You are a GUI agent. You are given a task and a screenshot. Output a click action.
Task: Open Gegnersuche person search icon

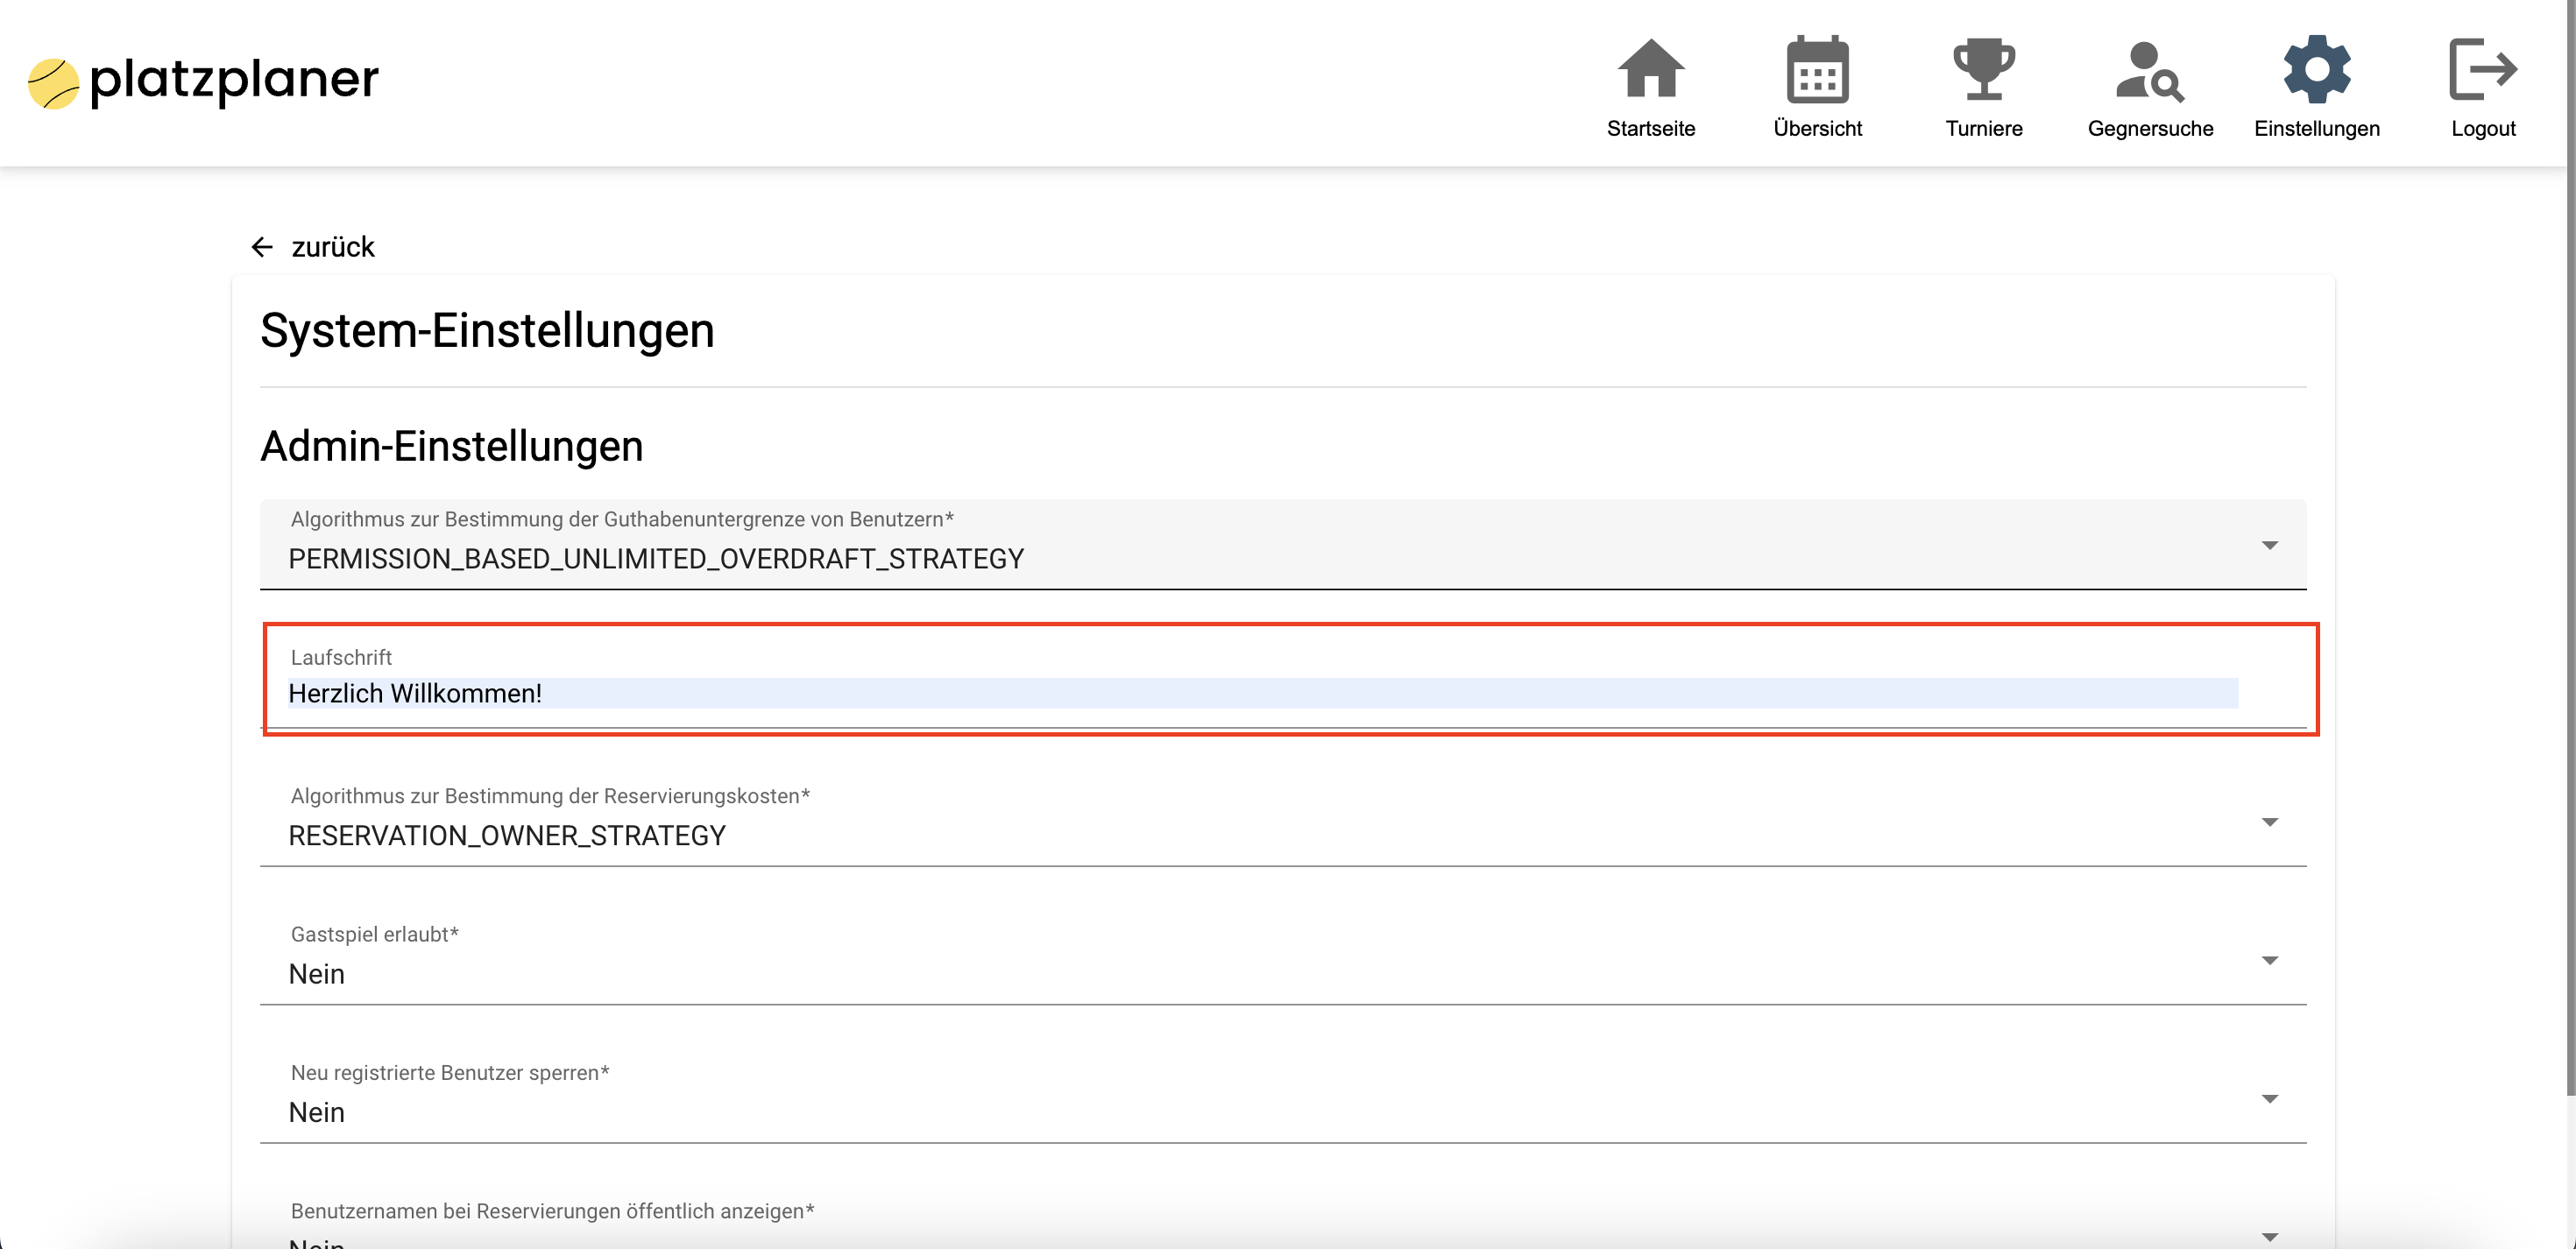[x=2150, y=70]
